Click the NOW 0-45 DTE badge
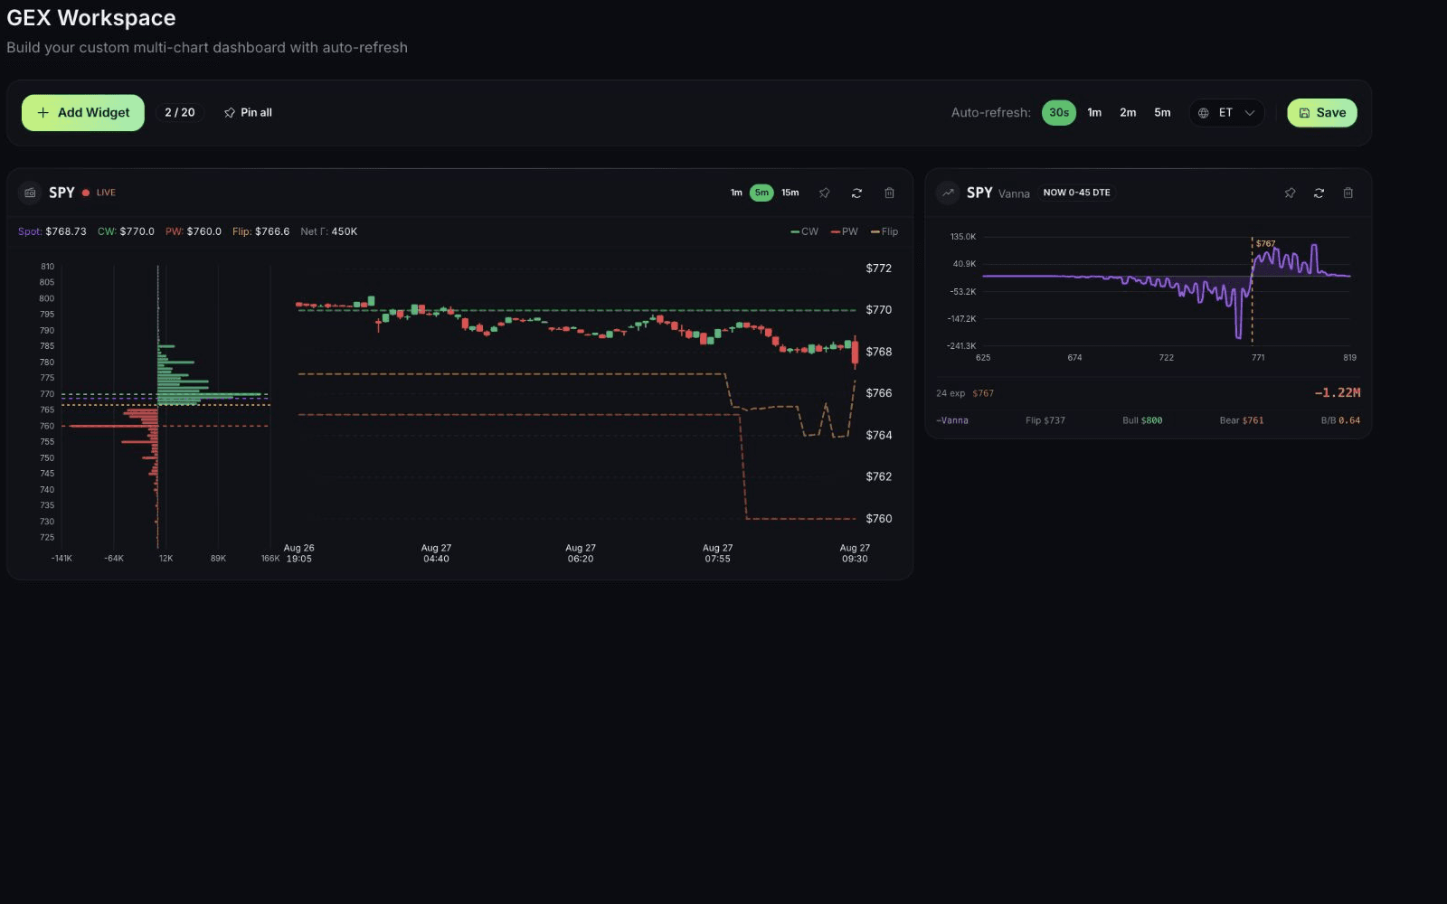Viewport: 1447px width, 904px height. click(1076, 193)
